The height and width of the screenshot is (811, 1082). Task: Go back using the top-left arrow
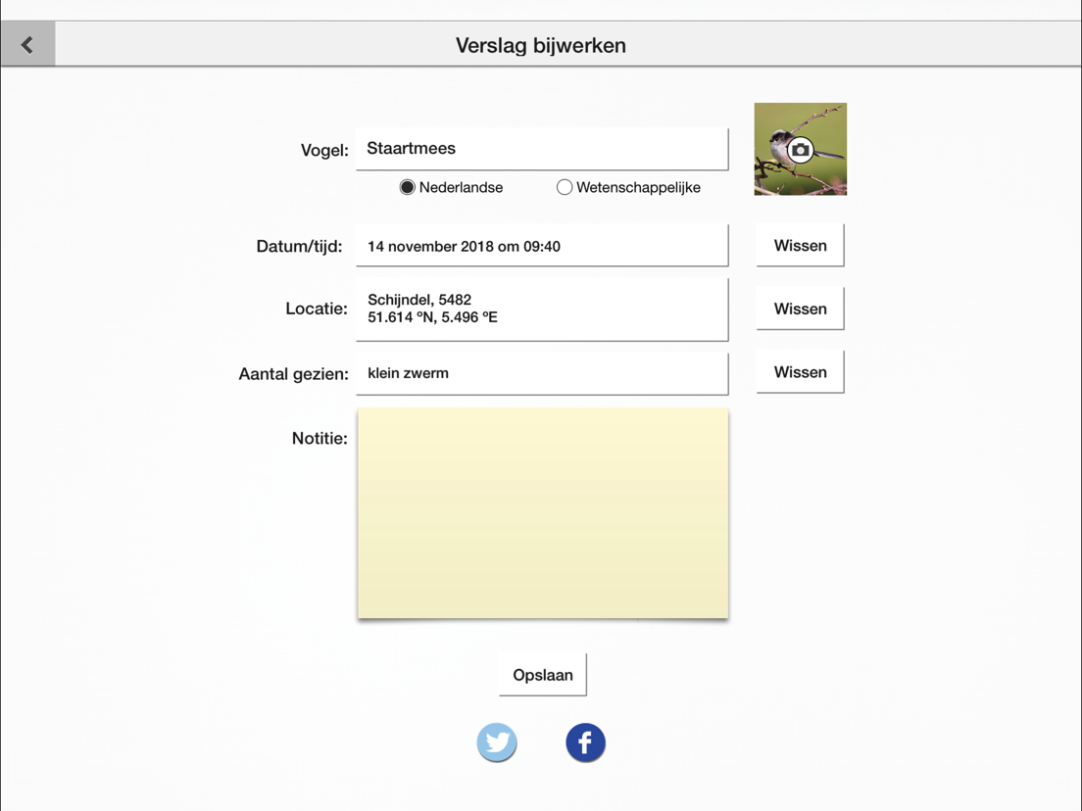27,44
